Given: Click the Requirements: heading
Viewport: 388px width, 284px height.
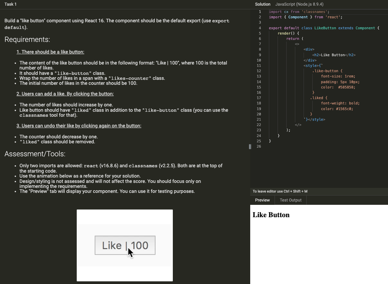Looking at the screenshot, I should (x=27, y=40).
